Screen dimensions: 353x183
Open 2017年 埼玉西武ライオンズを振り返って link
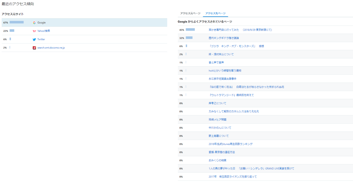click(x=233, y=177)
